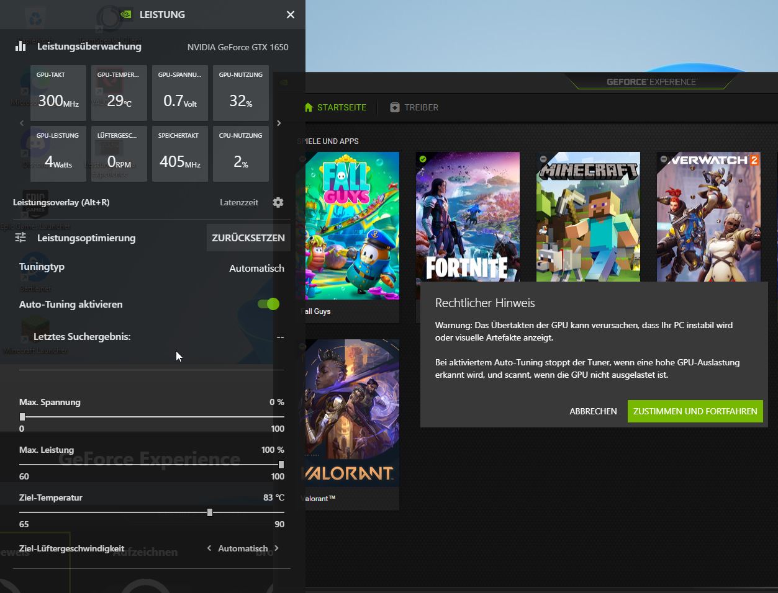
Task: Select the CPU-Nutzung 2% tile
Action: (241, 154)
